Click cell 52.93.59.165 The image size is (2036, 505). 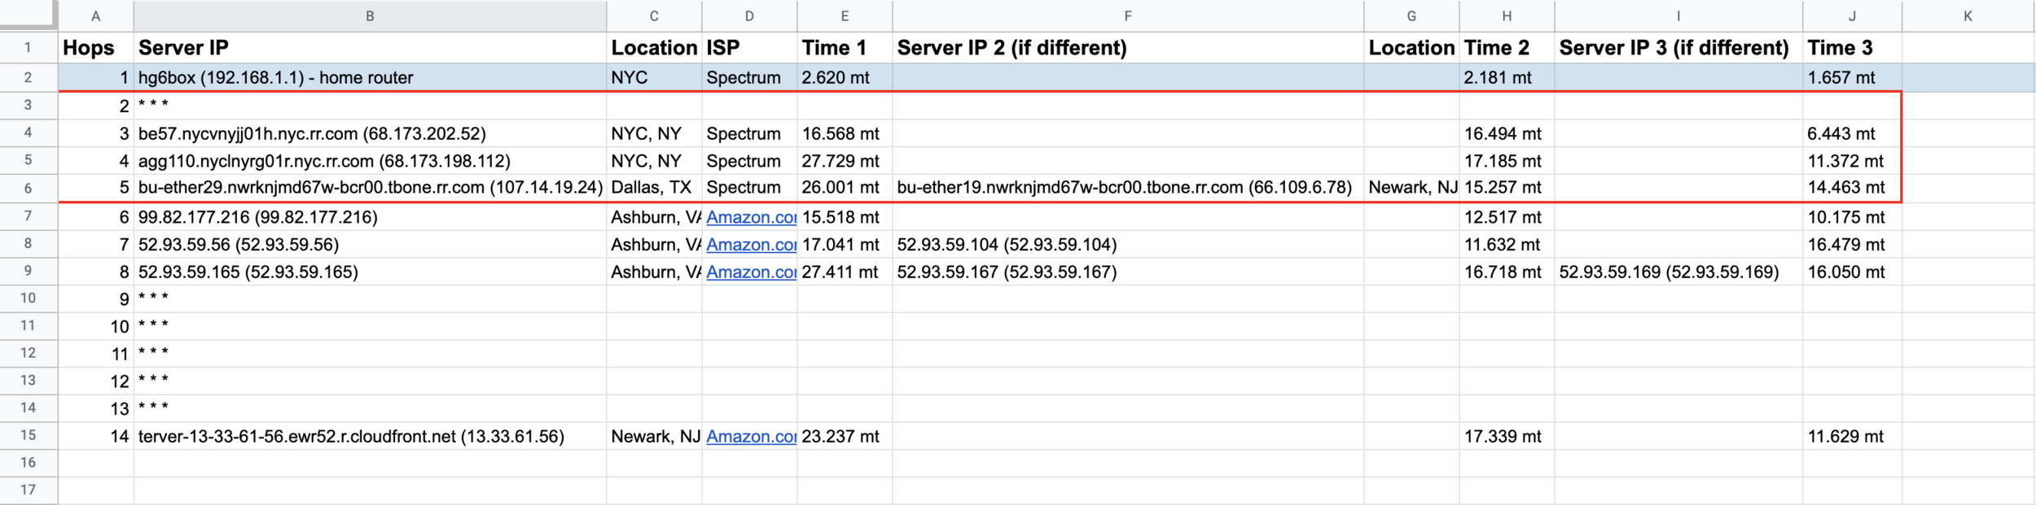point(370,272)
